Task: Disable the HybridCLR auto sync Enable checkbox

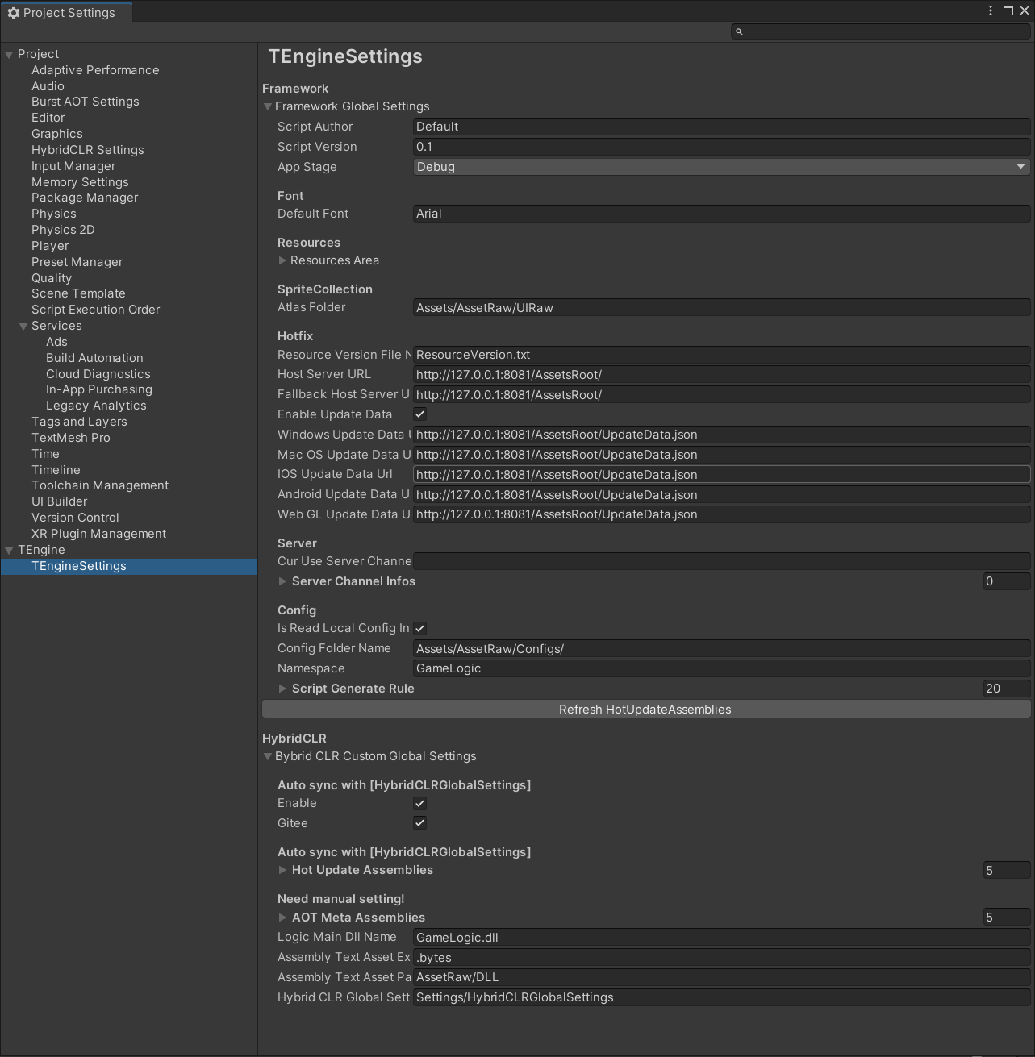Action: click(420, 803)
